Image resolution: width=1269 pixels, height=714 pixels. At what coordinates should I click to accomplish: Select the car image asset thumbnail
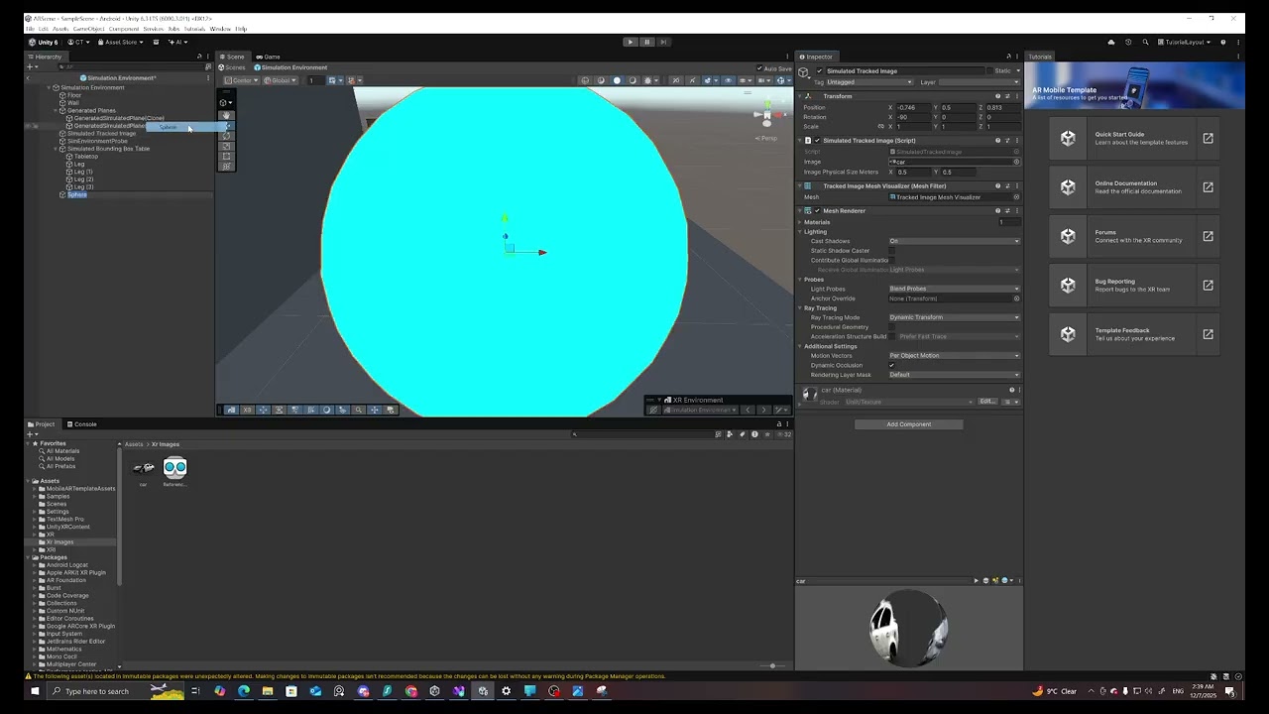pyautogui.click(x=144, y=468)
